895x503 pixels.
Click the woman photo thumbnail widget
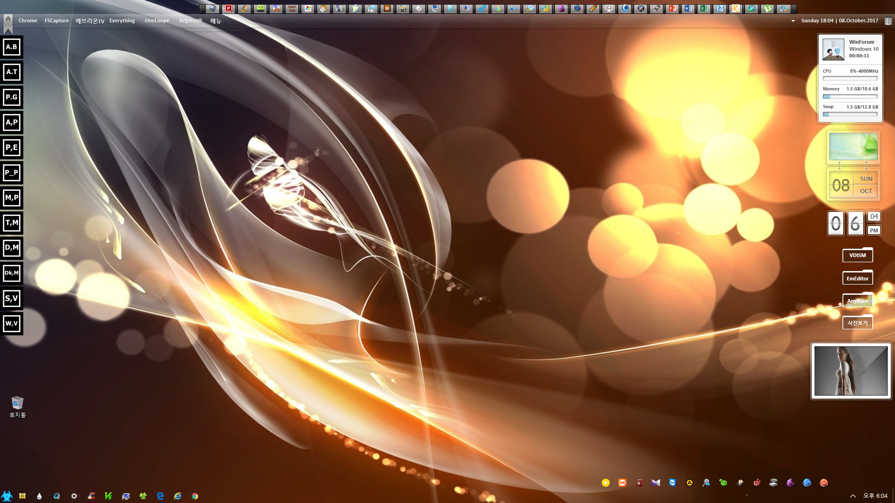(851, 371)
